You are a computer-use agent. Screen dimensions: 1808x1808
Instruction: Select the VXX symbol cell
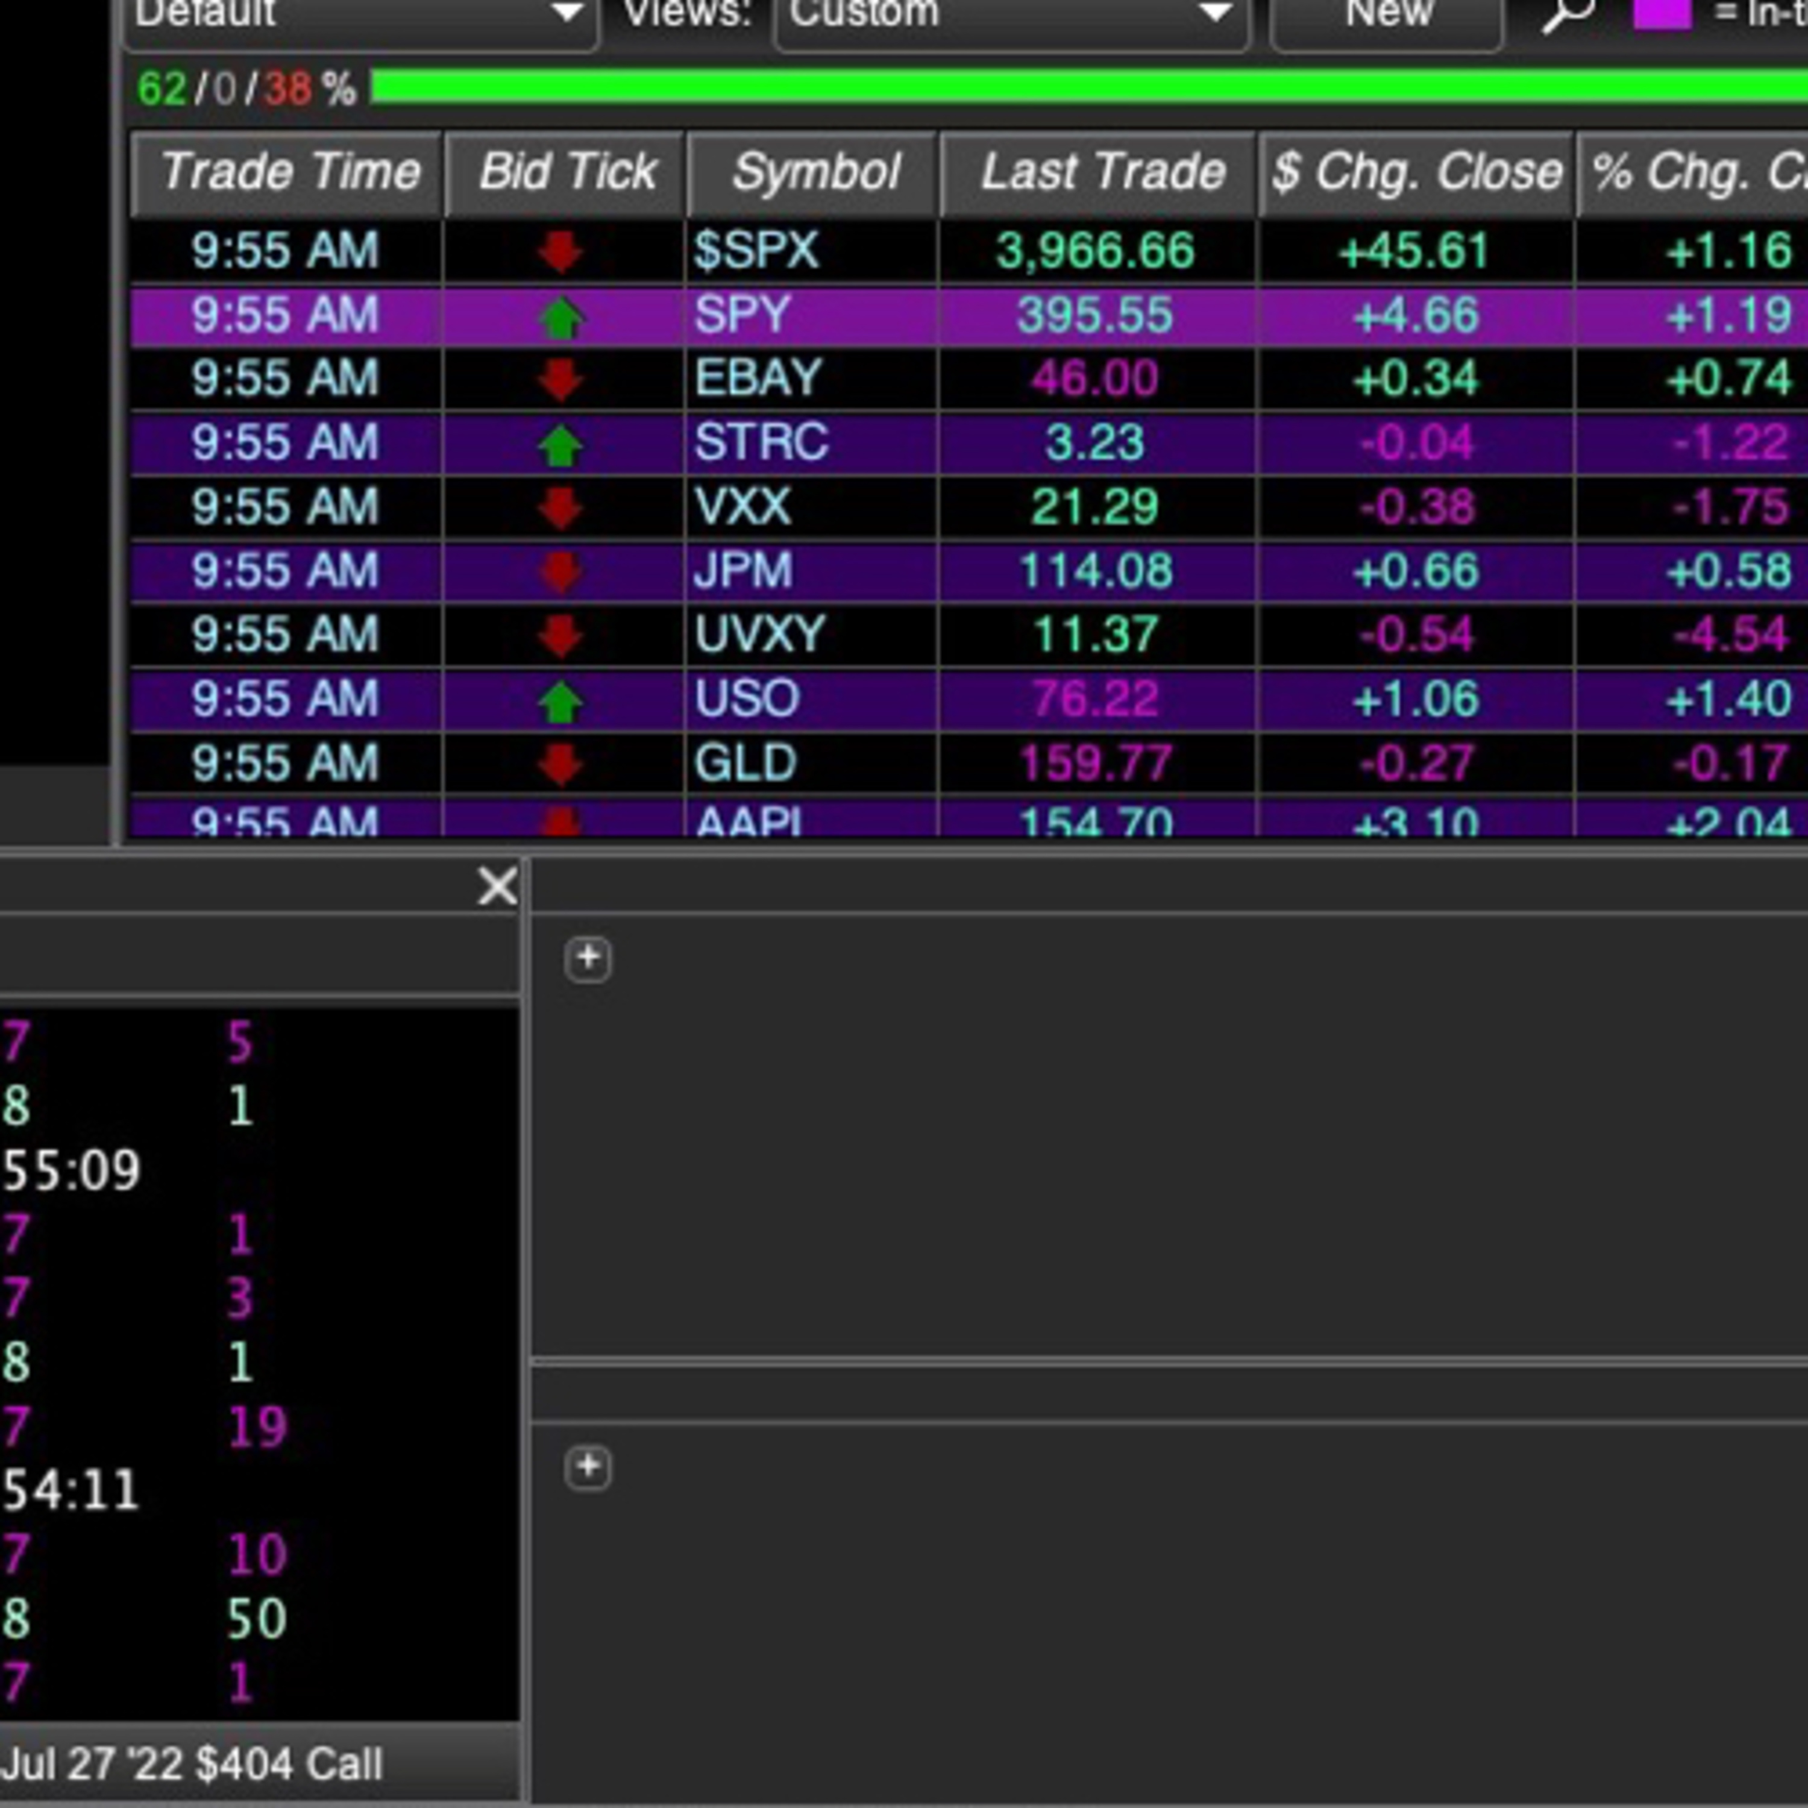click(812, 507)
